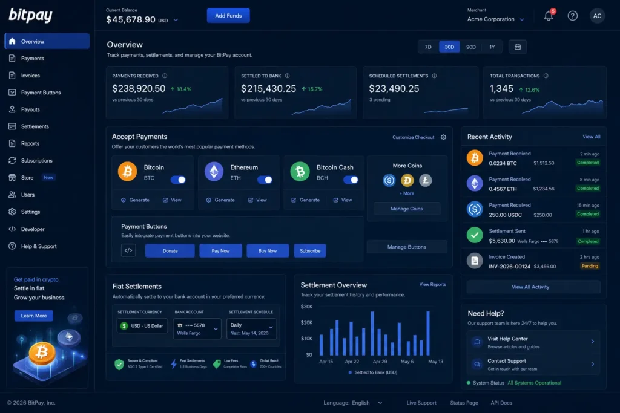Click the green Bitcoin Cash coin icon
The width and height of the screenshot is (620, 413).
tap(300, 172)
